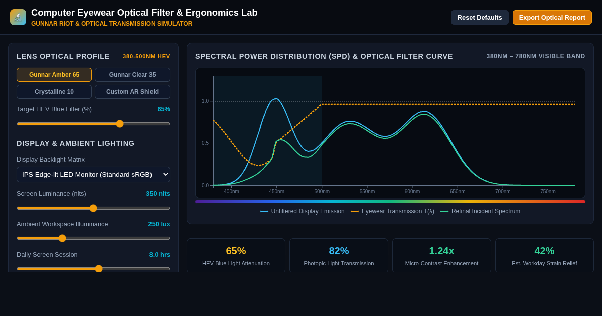602x316 pixels.
Task: Export the optical report
Action: coord(552,17)
